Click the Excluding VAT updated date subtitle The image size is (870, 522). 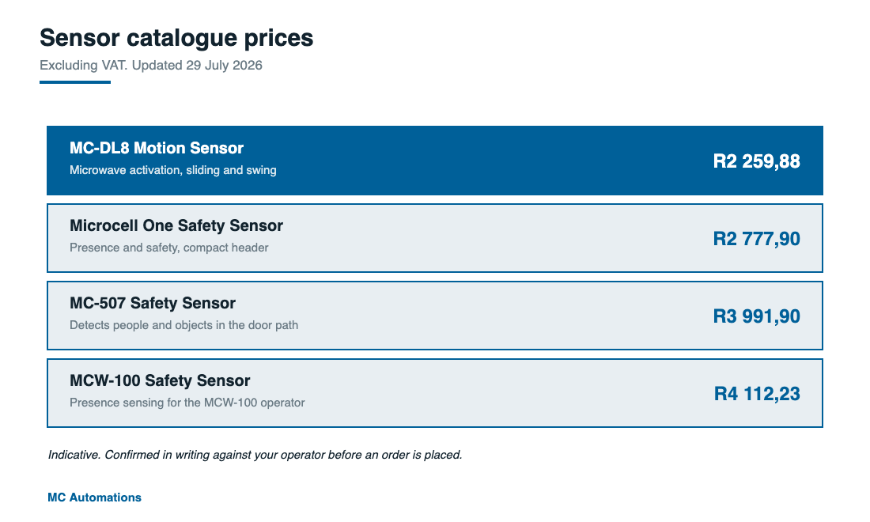(x=151, y=66)
